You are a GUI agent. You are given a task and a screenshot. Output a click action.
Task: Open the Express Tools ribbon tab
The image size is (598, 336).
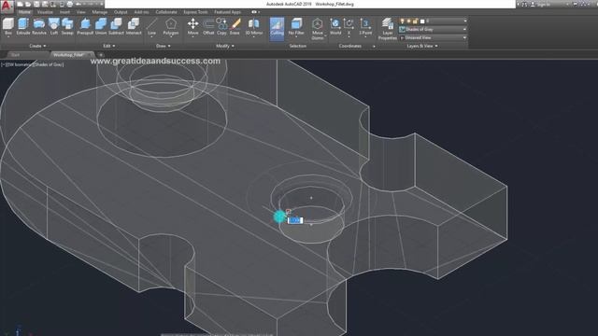click(x=195, y=12)
